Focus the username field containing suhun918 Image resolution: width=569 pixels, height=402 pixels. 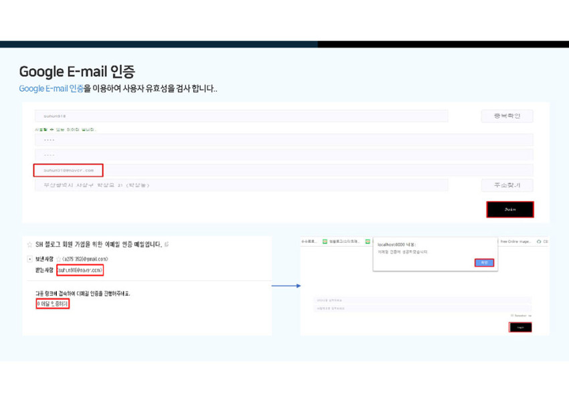coord(241,116)
